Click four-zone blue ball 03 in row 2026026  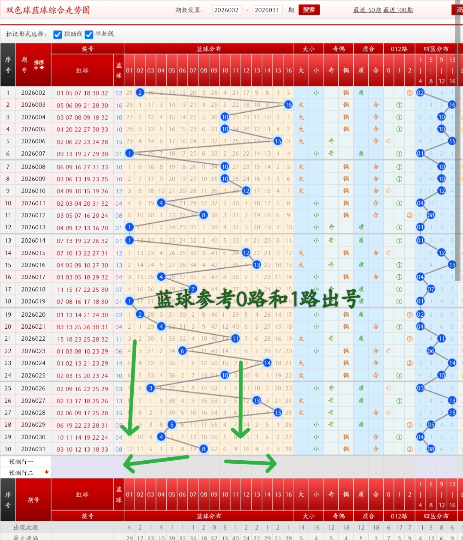tap(420, 388)
